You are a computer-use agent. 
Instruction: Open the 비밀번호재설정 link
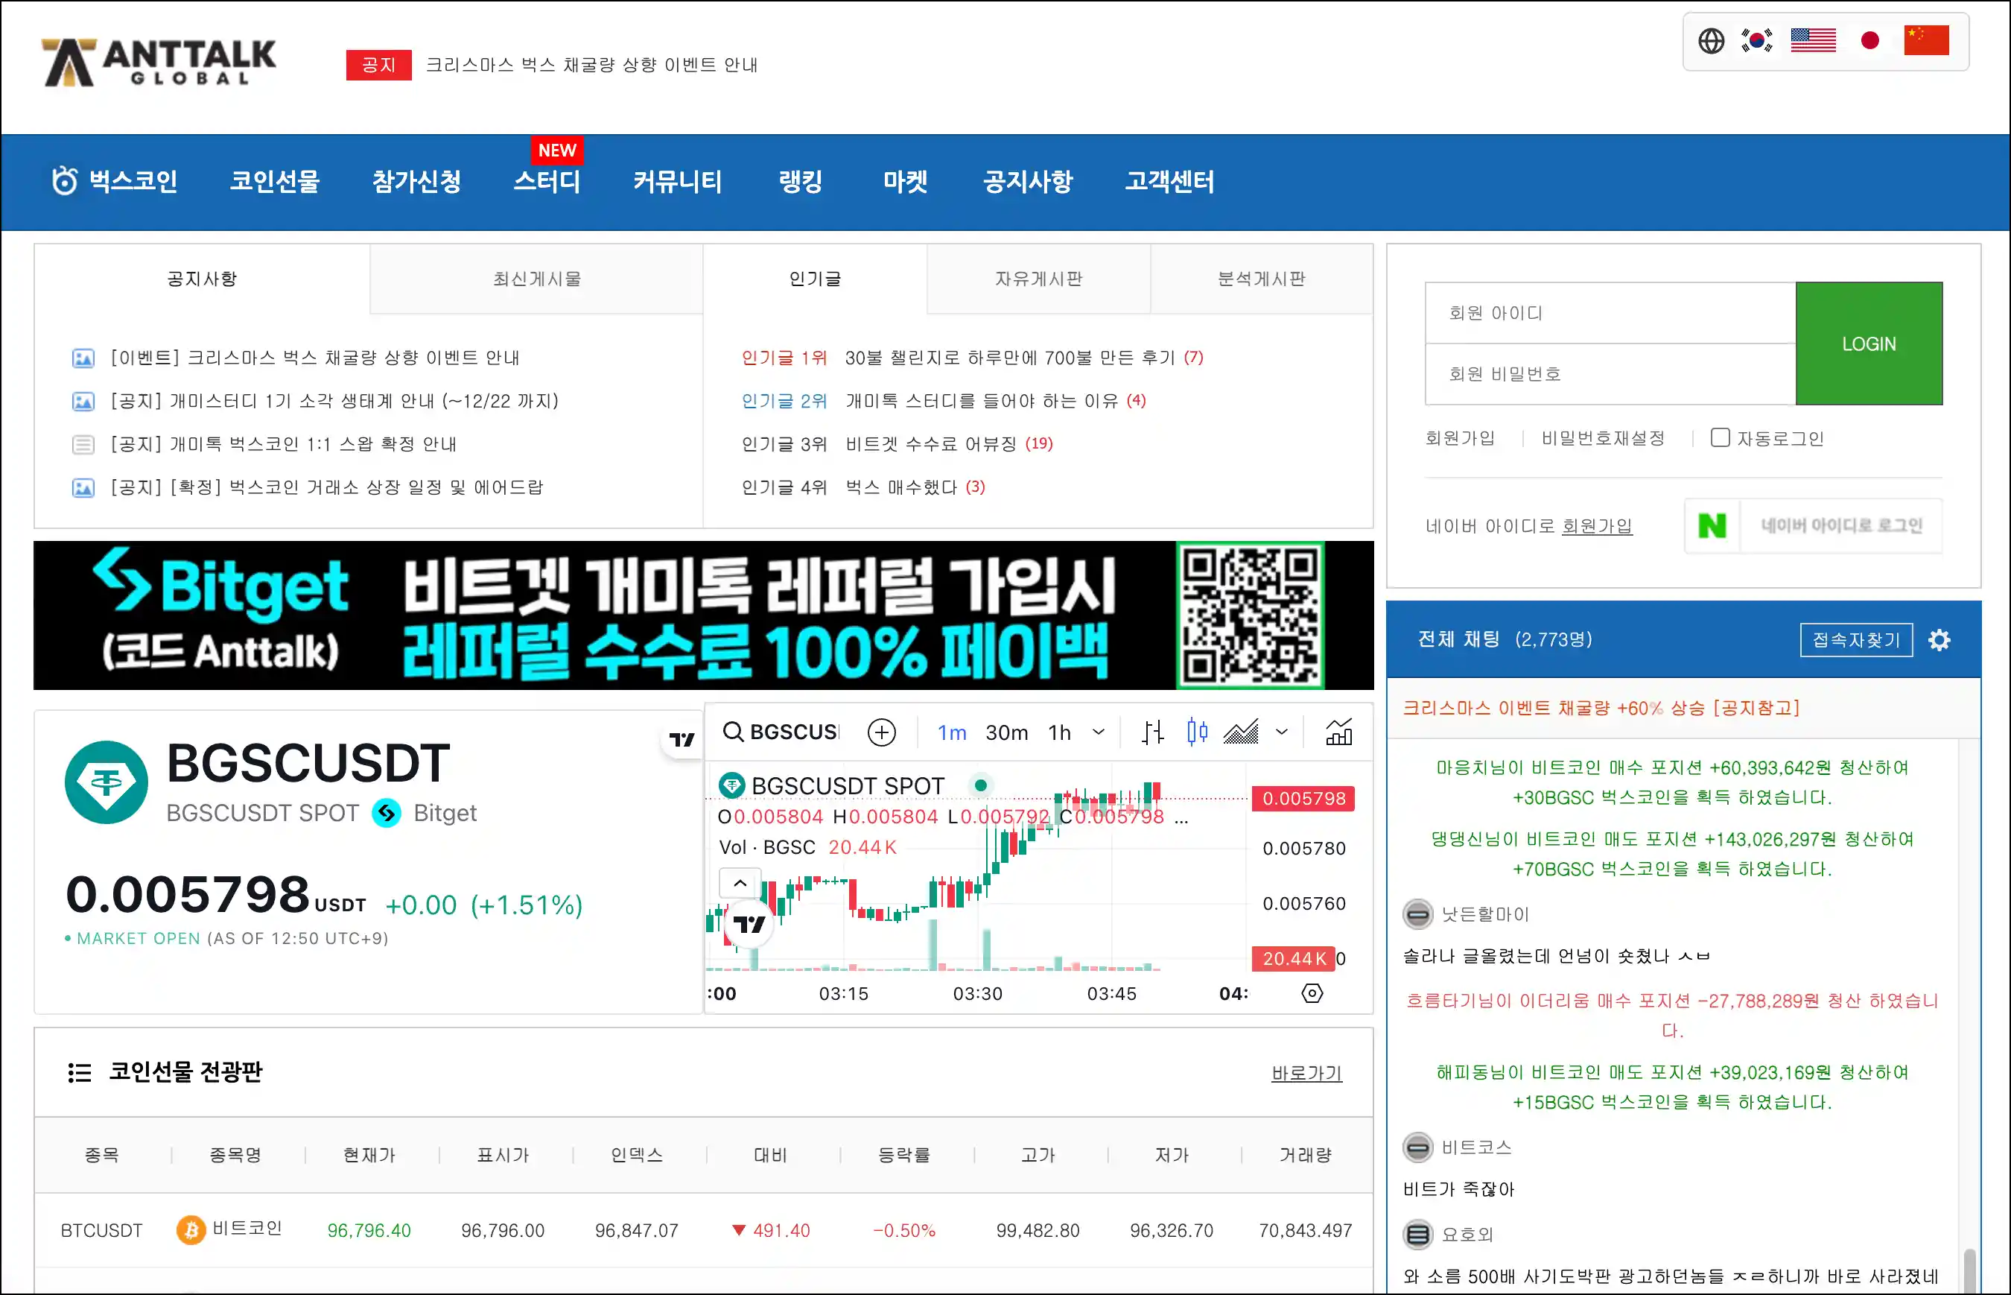coord(1603,438)
